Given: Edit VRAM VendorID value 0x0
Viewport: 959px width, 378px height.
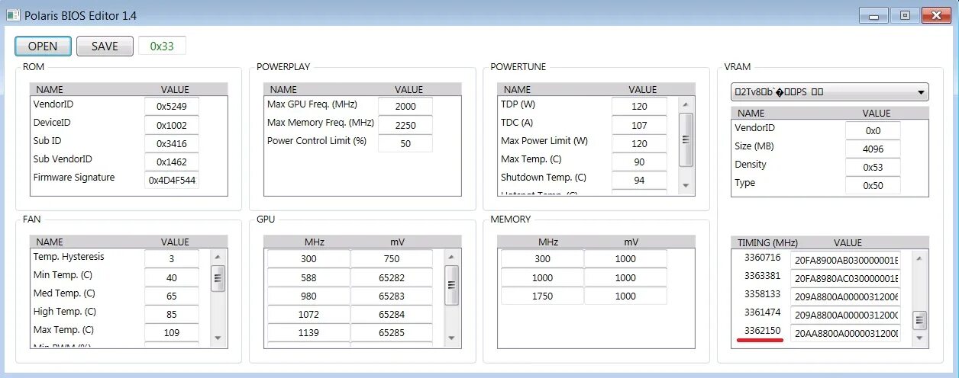Looking at the screenshot, I should pos(873,130).
